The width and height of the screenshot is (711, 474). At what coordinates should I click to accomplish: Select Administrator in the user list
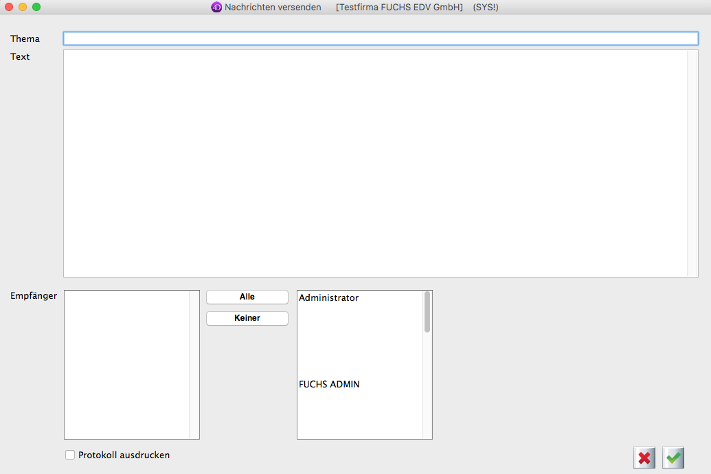[x=328, y=298]
